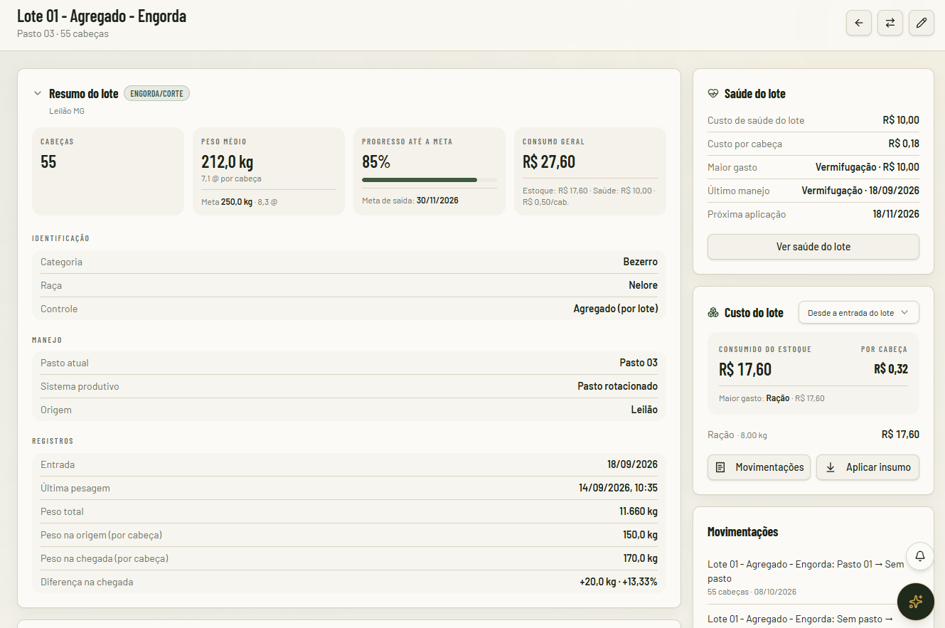This screenshot has height=628, width=945.
Task: Collapse the Resumo do lote section chevron
Action: point(38,93)
